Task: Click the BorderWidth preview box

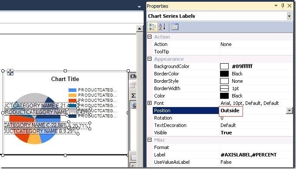Action: point(224,88)
